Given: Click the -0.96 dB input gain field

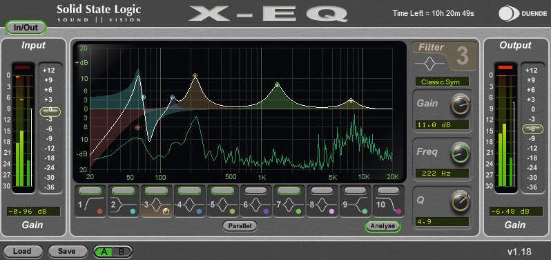Looking at the screenshot, I should [x=33, y=212].
